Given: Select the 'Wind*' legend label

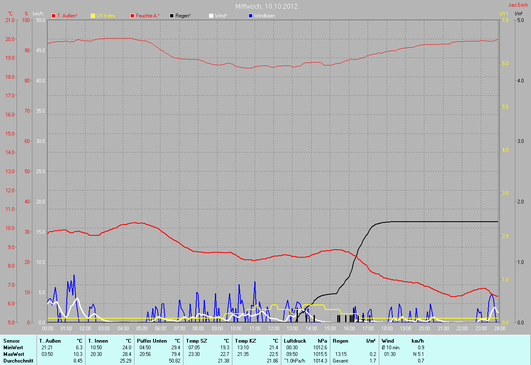Looking at the screenshot, I should tap(221, 16).
